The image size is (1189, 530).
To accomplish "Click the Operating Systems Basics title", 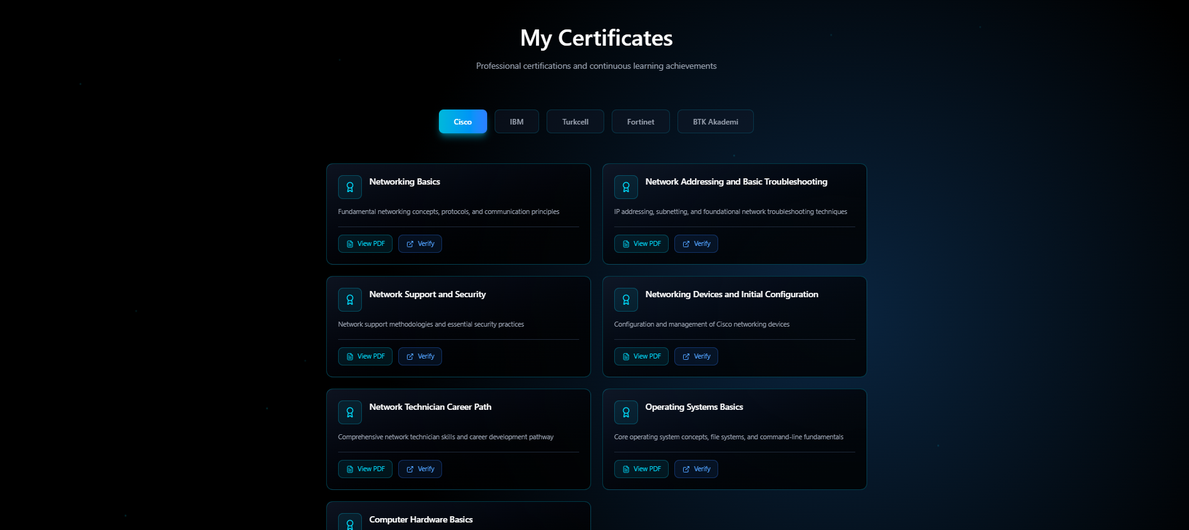I will click(694, 407).
